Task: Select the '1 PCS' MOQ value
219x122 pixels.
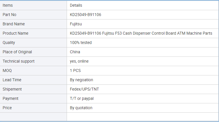Action: point(75,70)
